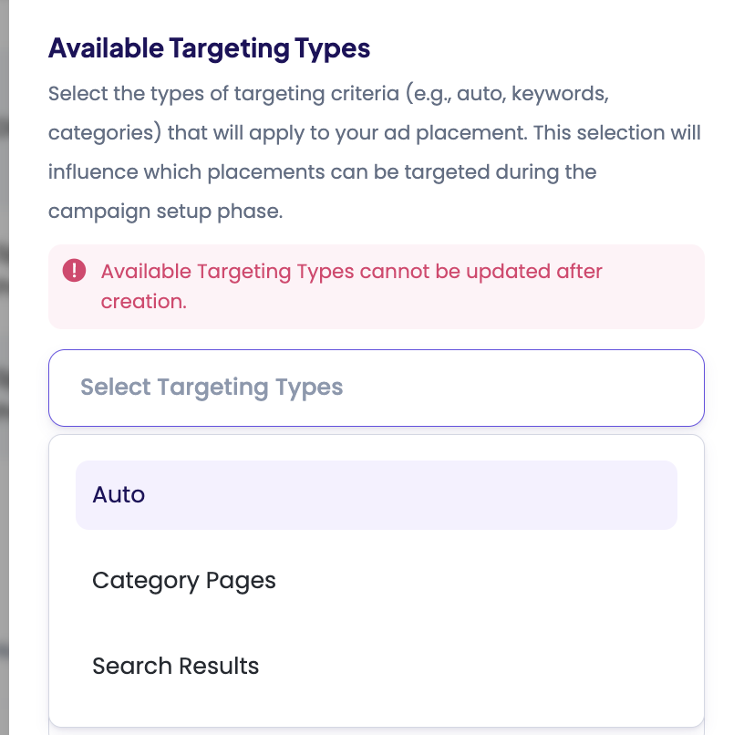Click the dimmed backdrop left of the panel
744x735 pixels.
5,365
